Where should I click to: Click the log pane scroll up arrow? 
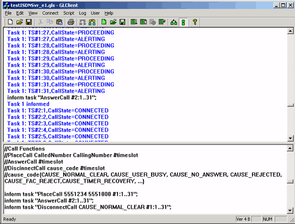pos(290,31)
